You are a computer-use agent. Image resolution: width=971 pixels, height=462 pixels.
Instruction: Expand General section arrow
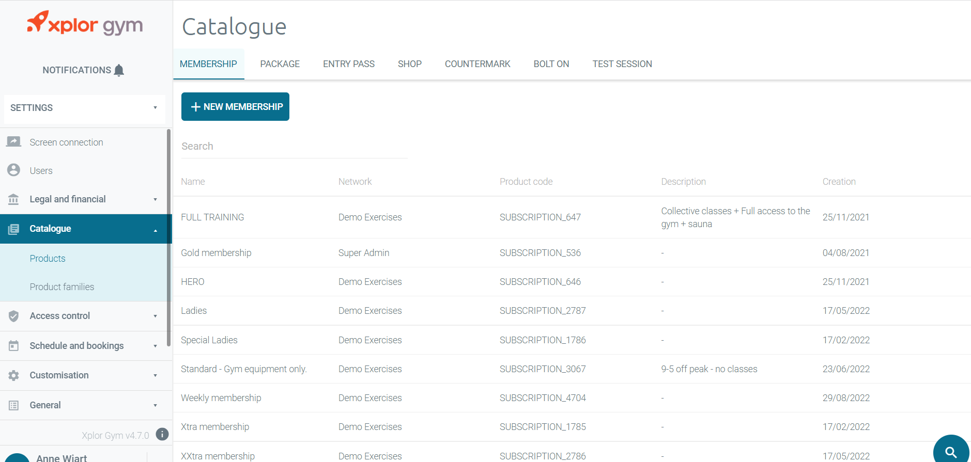click(155, 406)
